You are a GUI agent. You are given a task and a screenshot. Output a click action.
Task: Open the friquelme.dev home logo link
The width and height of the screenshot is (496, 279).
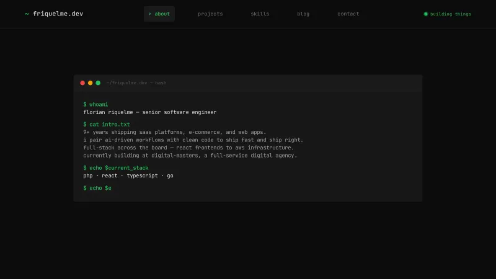coord(58,14)
